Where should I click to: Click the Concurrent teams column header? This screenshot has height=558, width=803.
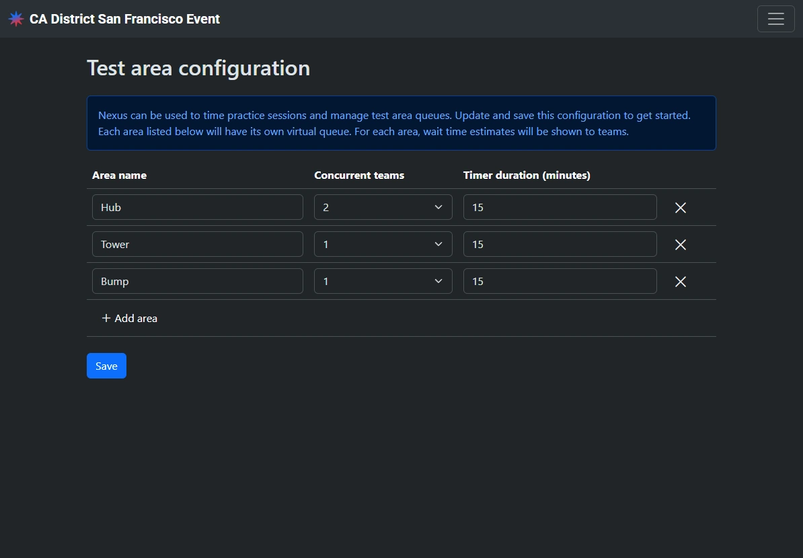tap(359, 175)
